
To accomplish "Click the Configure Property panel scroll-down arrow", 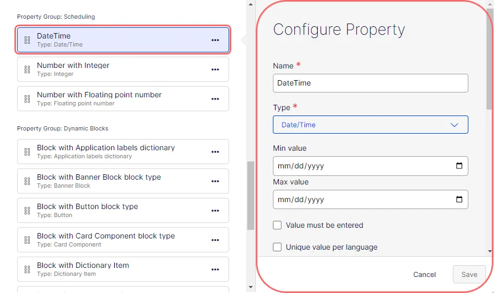I will point(490,251).
